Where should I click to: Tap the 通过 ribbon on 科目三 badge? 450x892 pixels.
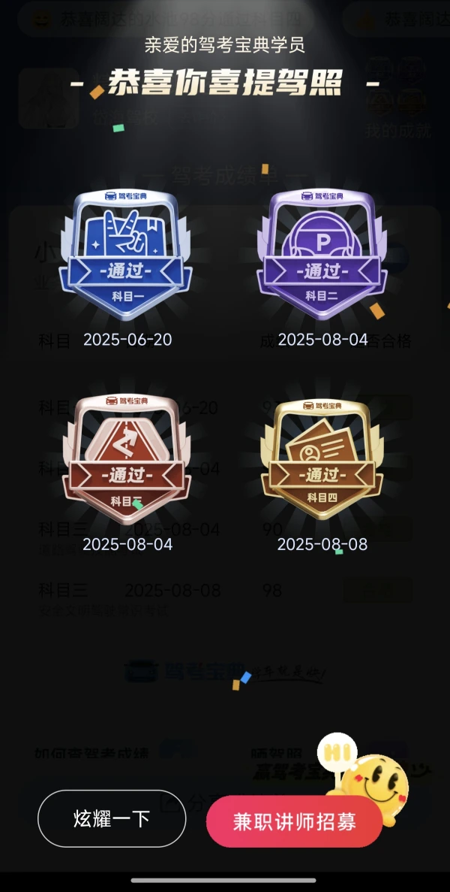pyautogui.click(x=128, y=473)
